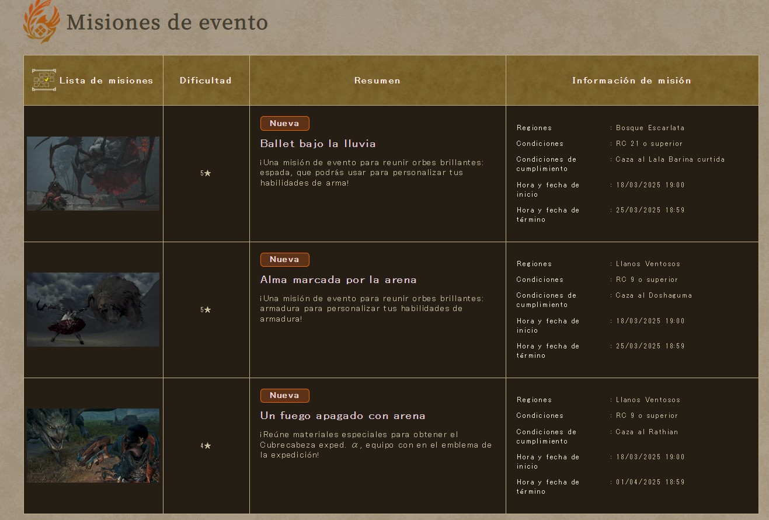
Task: Click the Nueva badge above Alma marcada por la arena
Action: click(284, 259)
